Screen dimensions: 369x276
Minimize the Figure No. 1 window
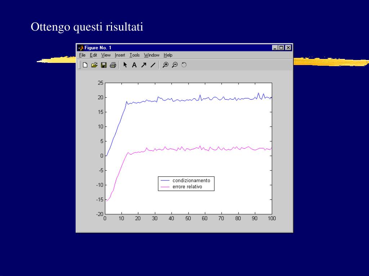pos(275,48)
